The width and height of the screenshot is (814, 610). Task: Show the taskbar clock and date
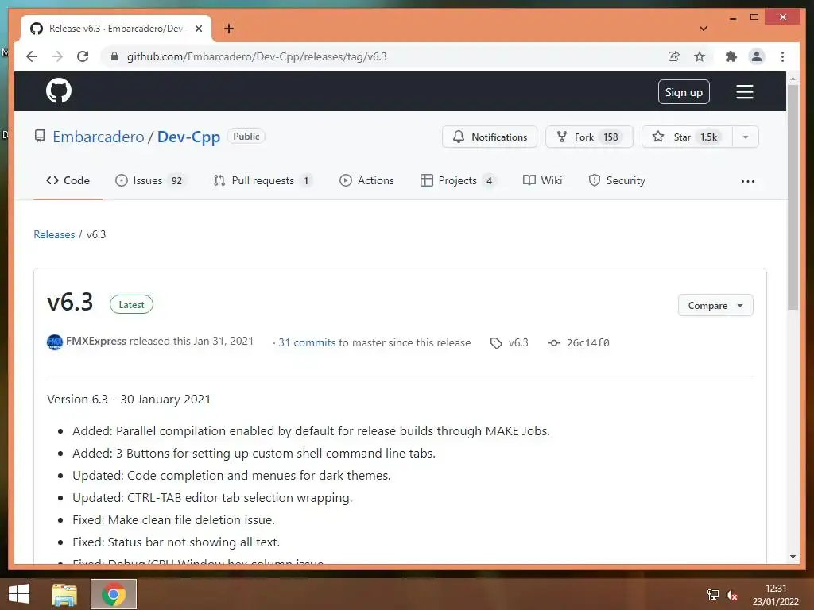click(x=776, y=595)
